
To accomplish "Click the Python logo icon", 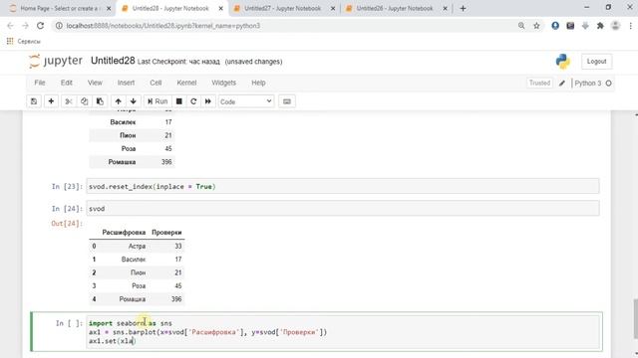I will tap(562, 62).
